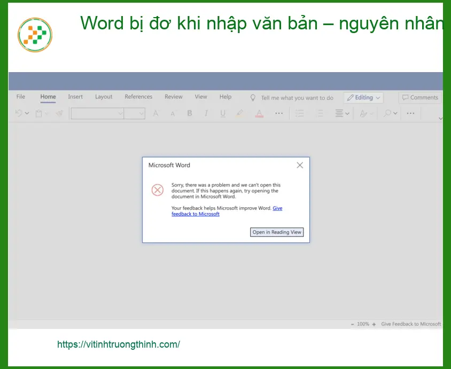Screen dimensions: 451x369
Task: Click the lightbulb Tell me icon
Action: pos(253,98)
